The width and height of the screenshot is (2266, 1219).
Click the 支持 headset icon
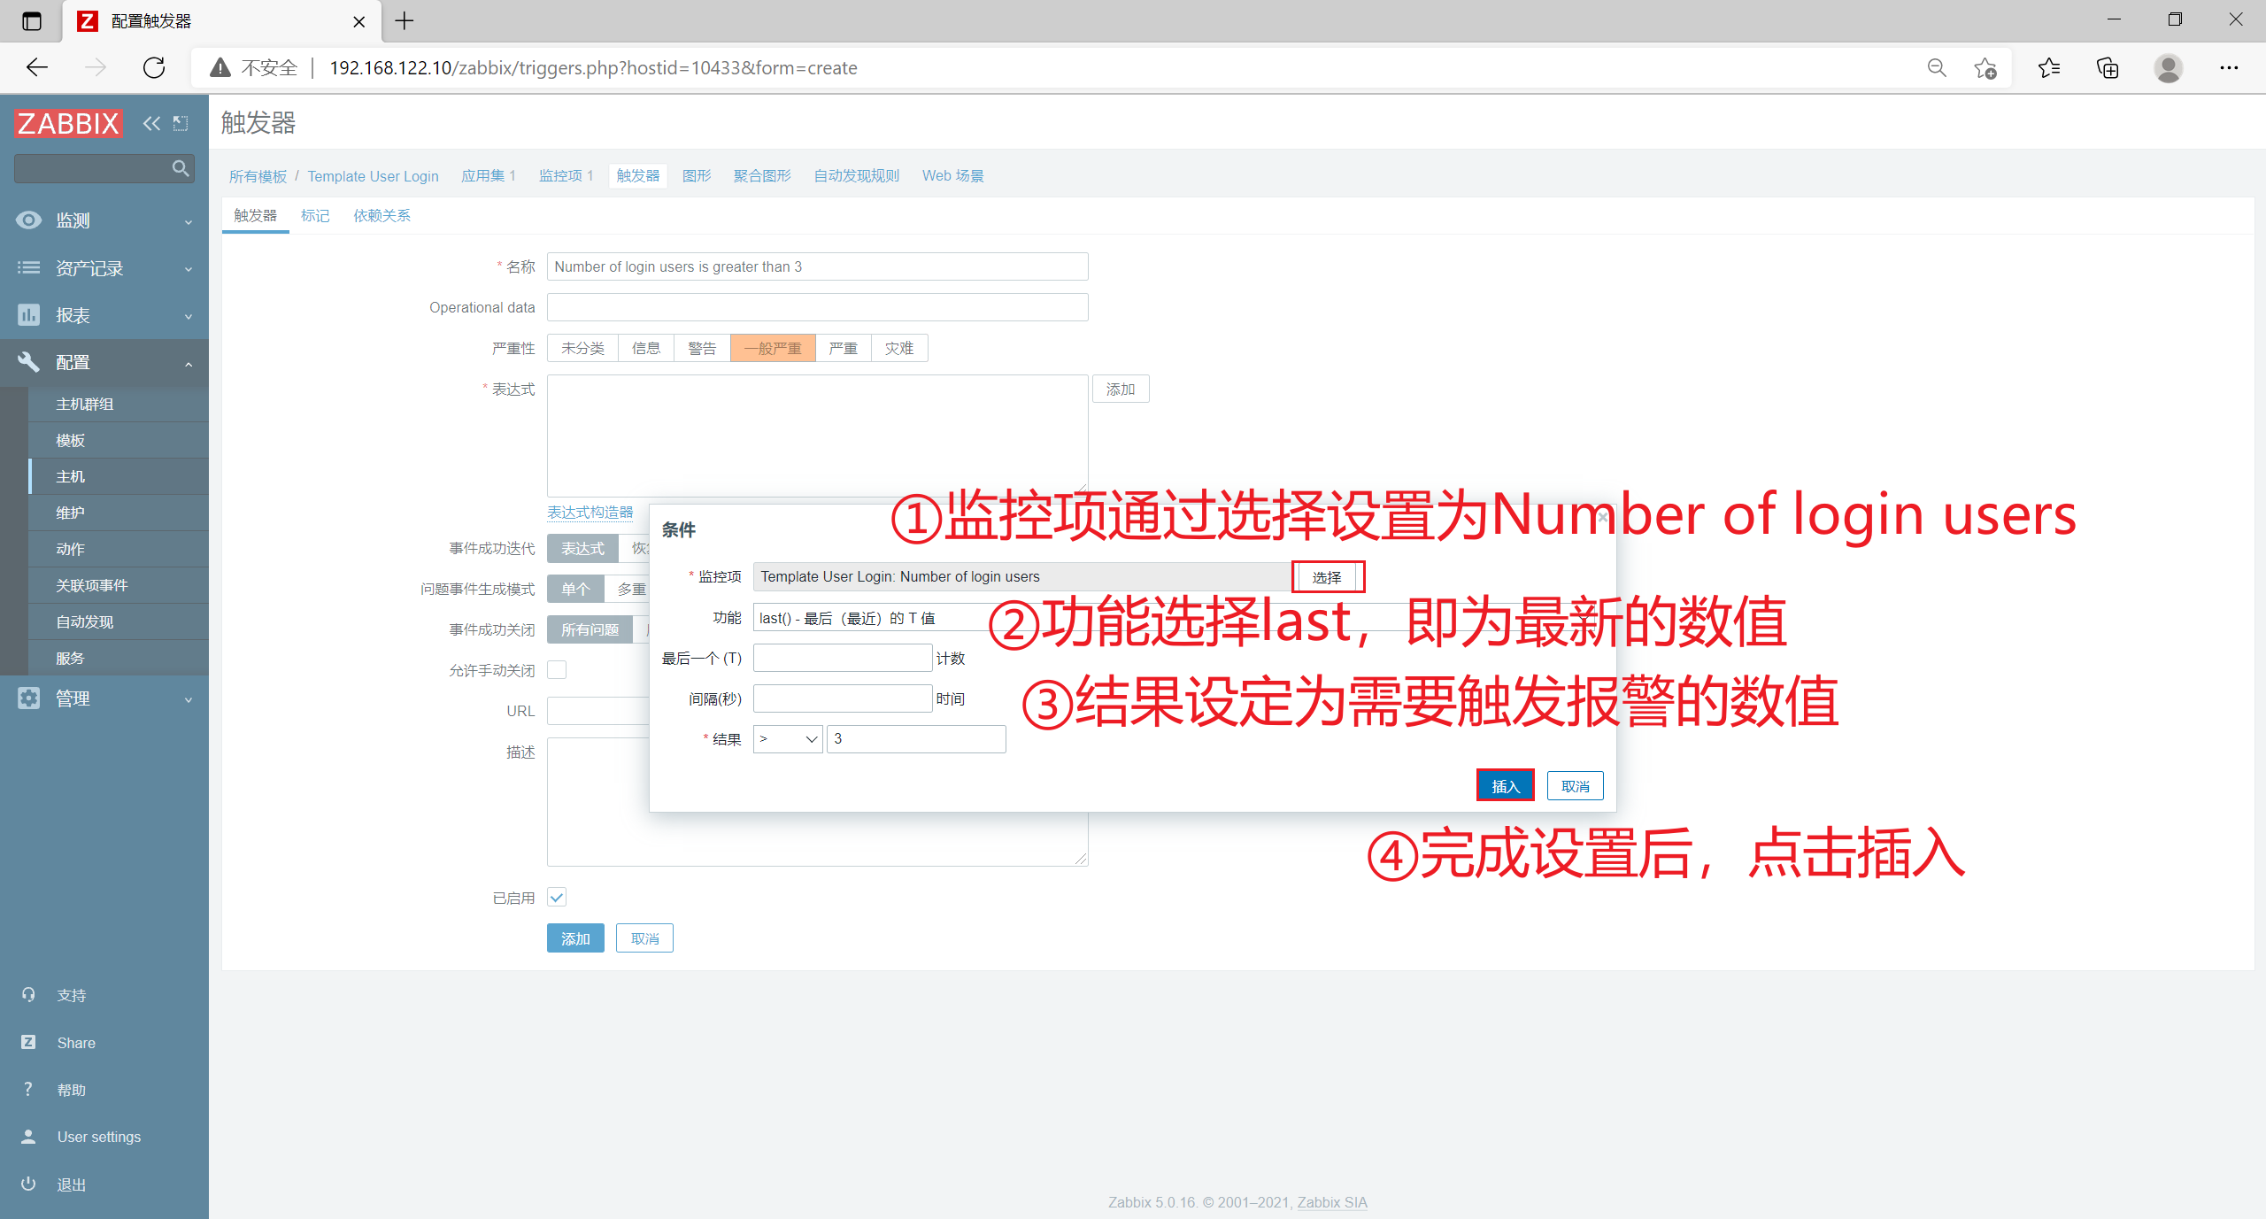click(x=28, y=995)
